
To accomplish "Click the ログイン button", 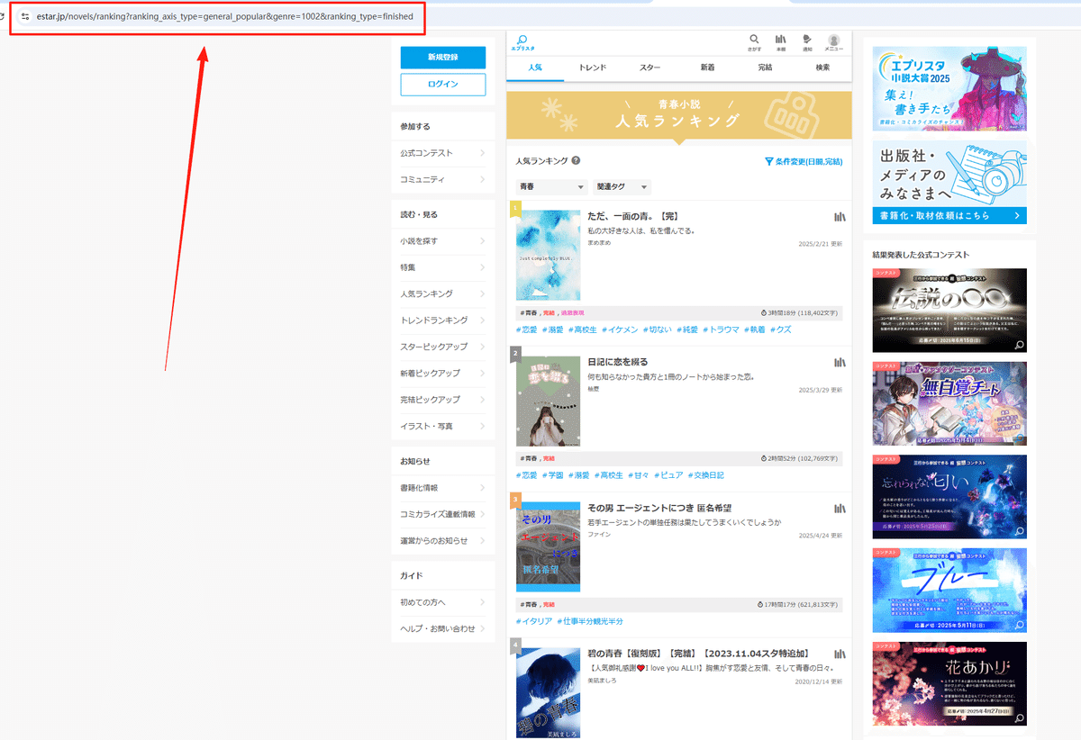I will (443, 84).
